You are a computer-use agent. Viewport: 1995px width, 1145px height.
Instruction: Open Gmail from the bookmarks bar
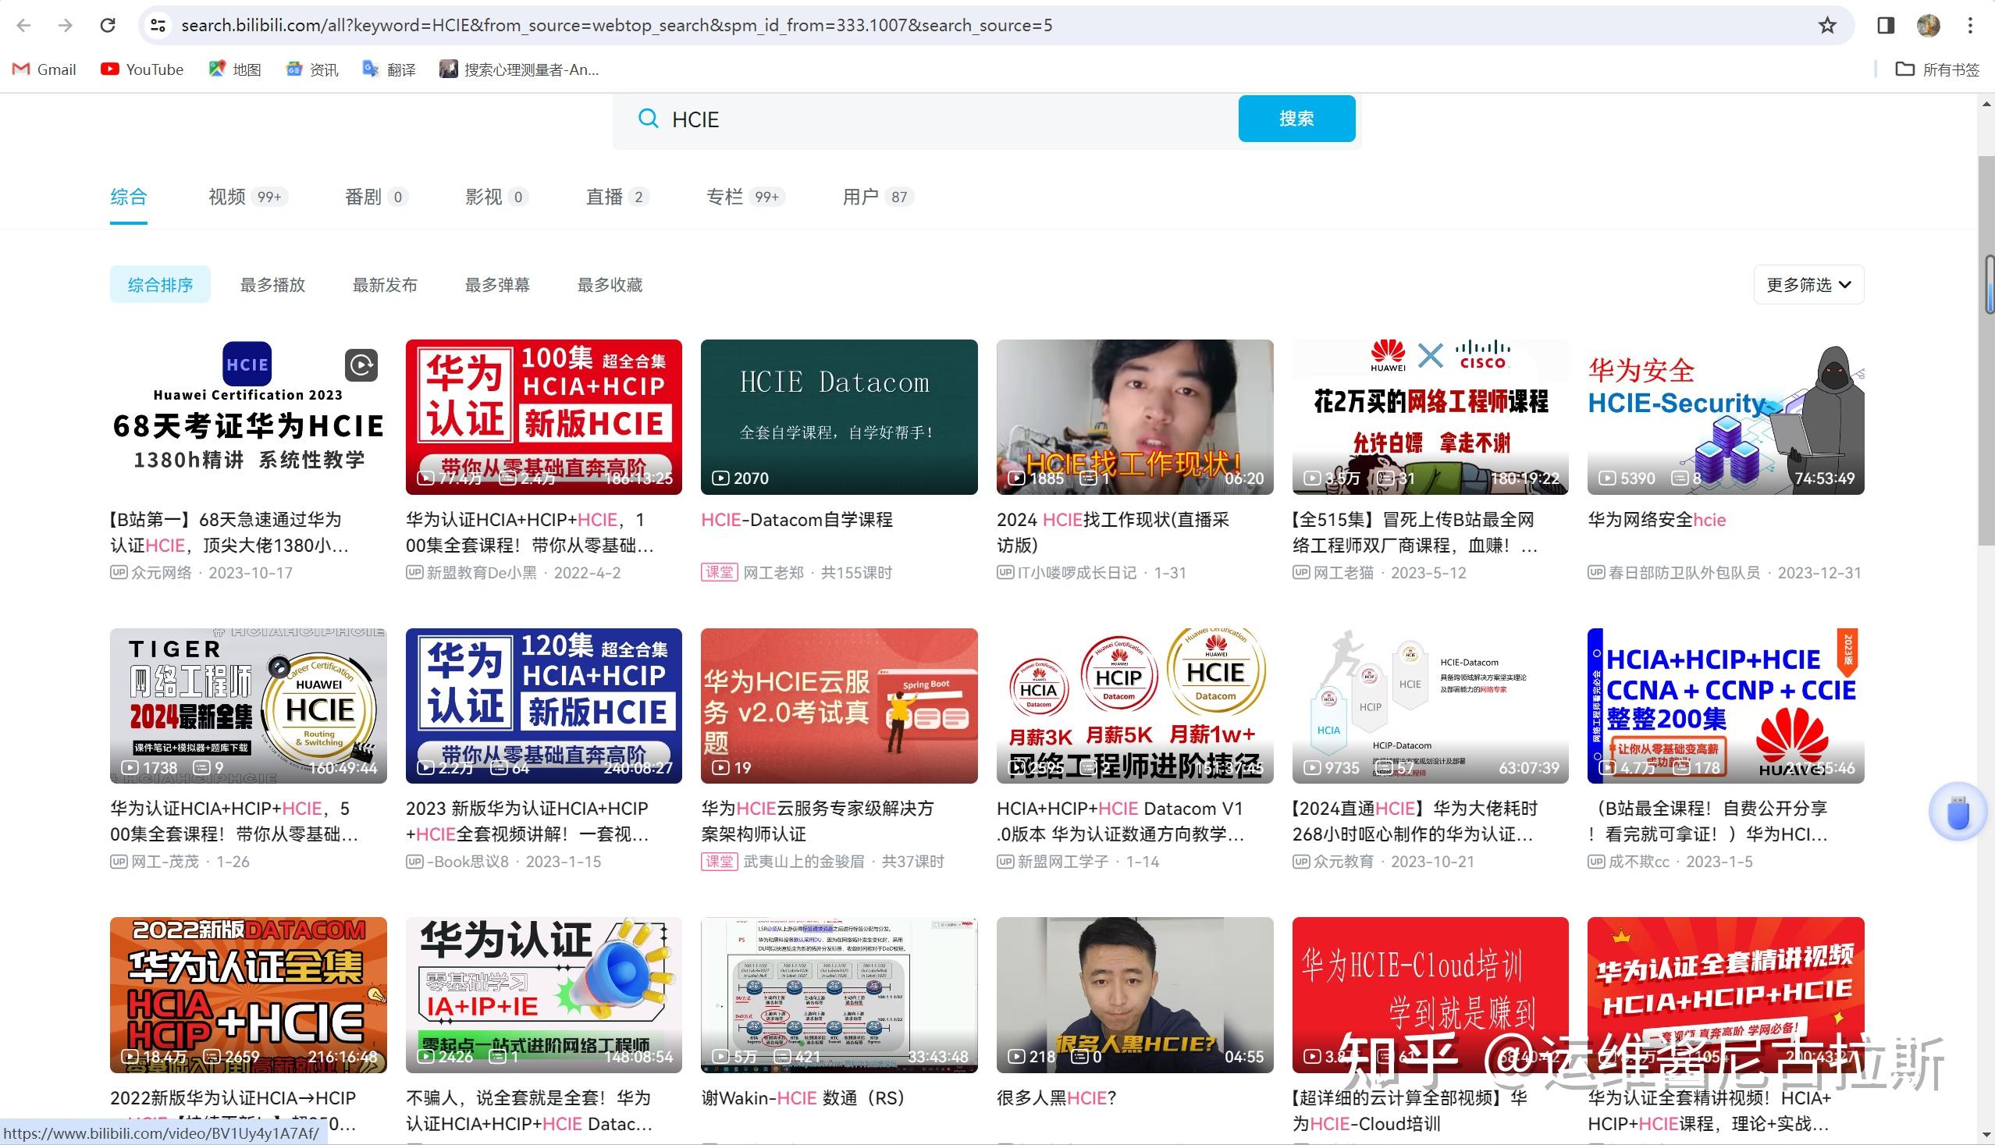[x=43, y=69]
